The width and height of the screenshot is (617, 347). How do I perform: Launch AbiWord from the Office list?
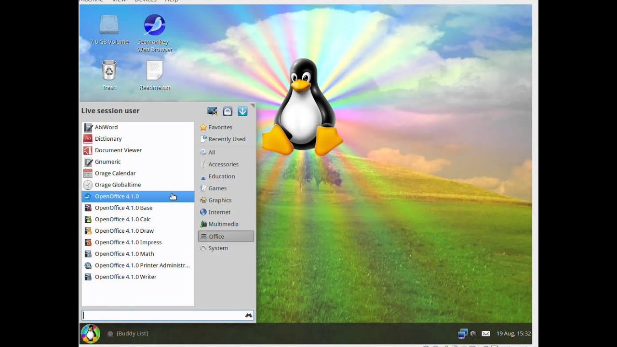[138, 127]
